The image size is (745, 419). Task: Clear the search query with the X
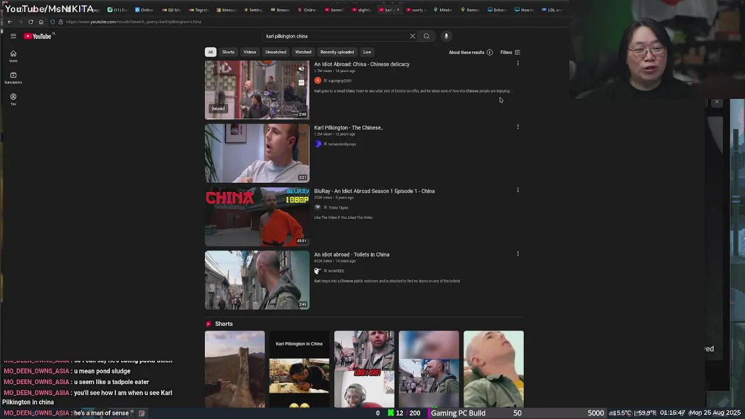(413, 36)
